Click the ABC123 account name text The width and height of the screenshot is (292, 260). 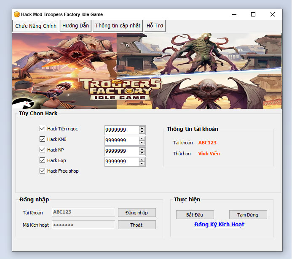click(x=207, y=143)
